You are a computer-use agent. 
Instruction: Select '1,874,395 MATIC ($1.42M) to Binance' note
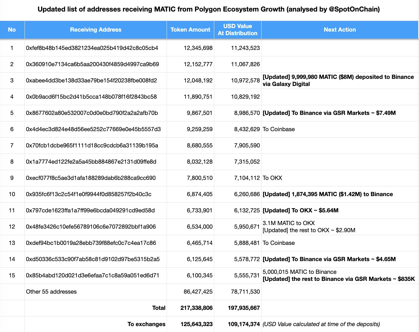(327, 194)
